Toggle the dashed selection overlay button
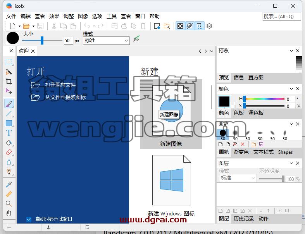Image resolution: width=305 pixels, height=234 pixels. [x=200, y=26]
